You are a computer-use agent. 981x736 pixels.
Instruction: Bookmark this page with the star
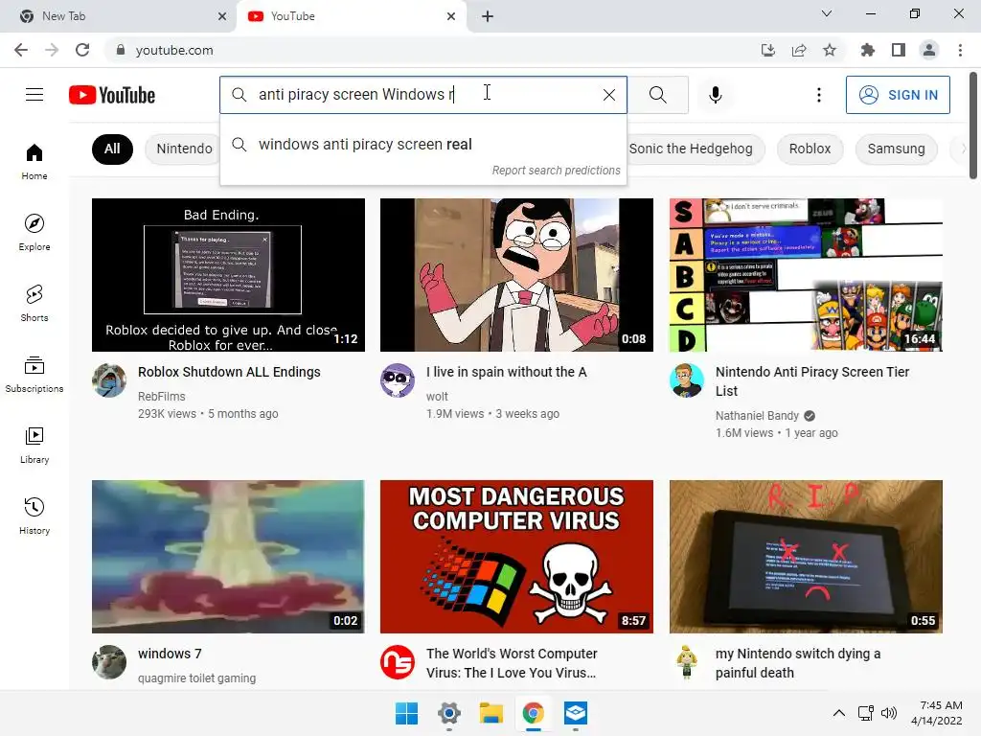pyautogui.click(x=830, y=50)
